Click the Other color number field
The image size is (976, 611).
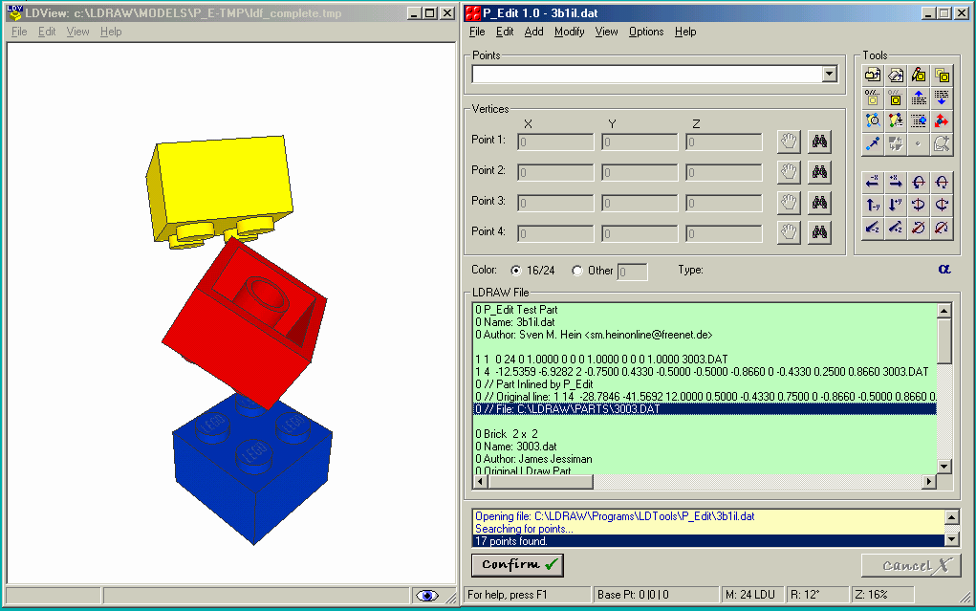click(632, 272)
